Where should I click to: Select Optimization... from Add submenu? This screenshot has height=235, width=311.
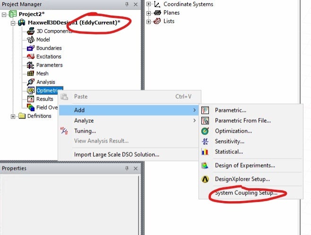coord(251,131)
